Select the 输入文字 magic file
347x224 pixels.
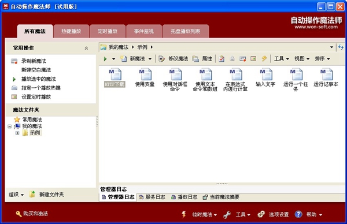click(x=265, y=78)
